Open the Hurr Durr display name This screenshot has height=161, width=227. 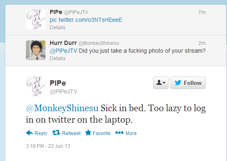63,43
